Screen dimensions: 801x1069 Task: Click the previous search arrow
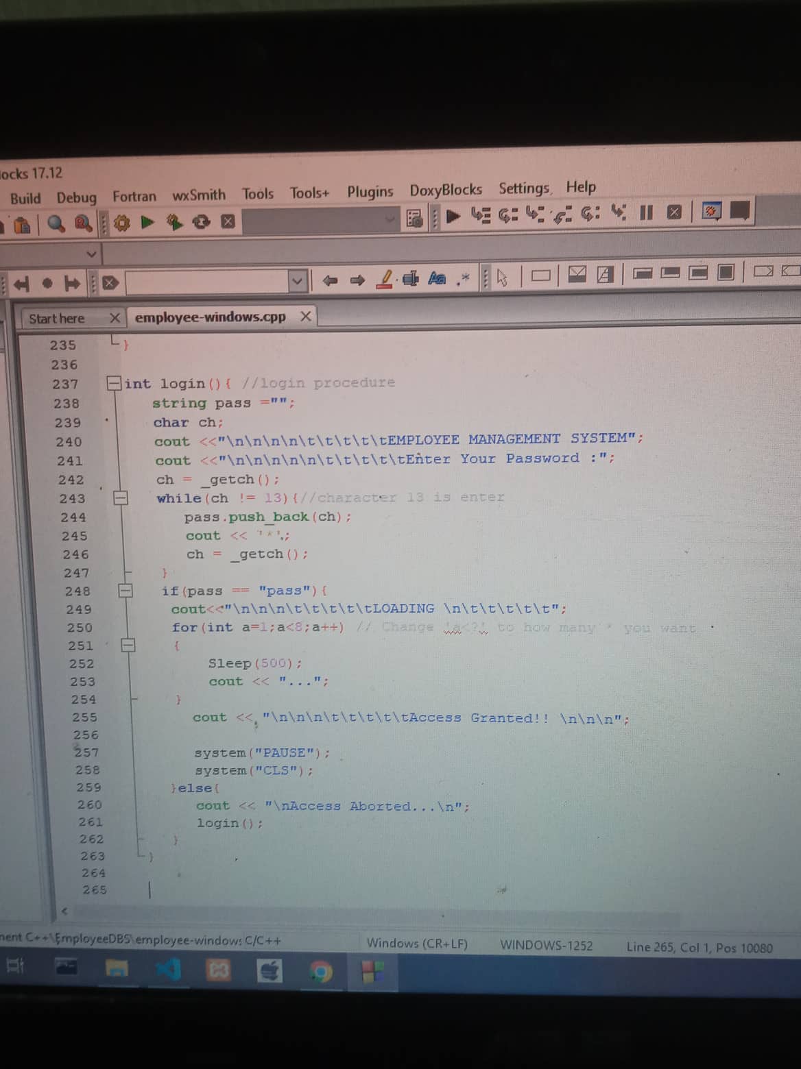click(x=331, y=280)
